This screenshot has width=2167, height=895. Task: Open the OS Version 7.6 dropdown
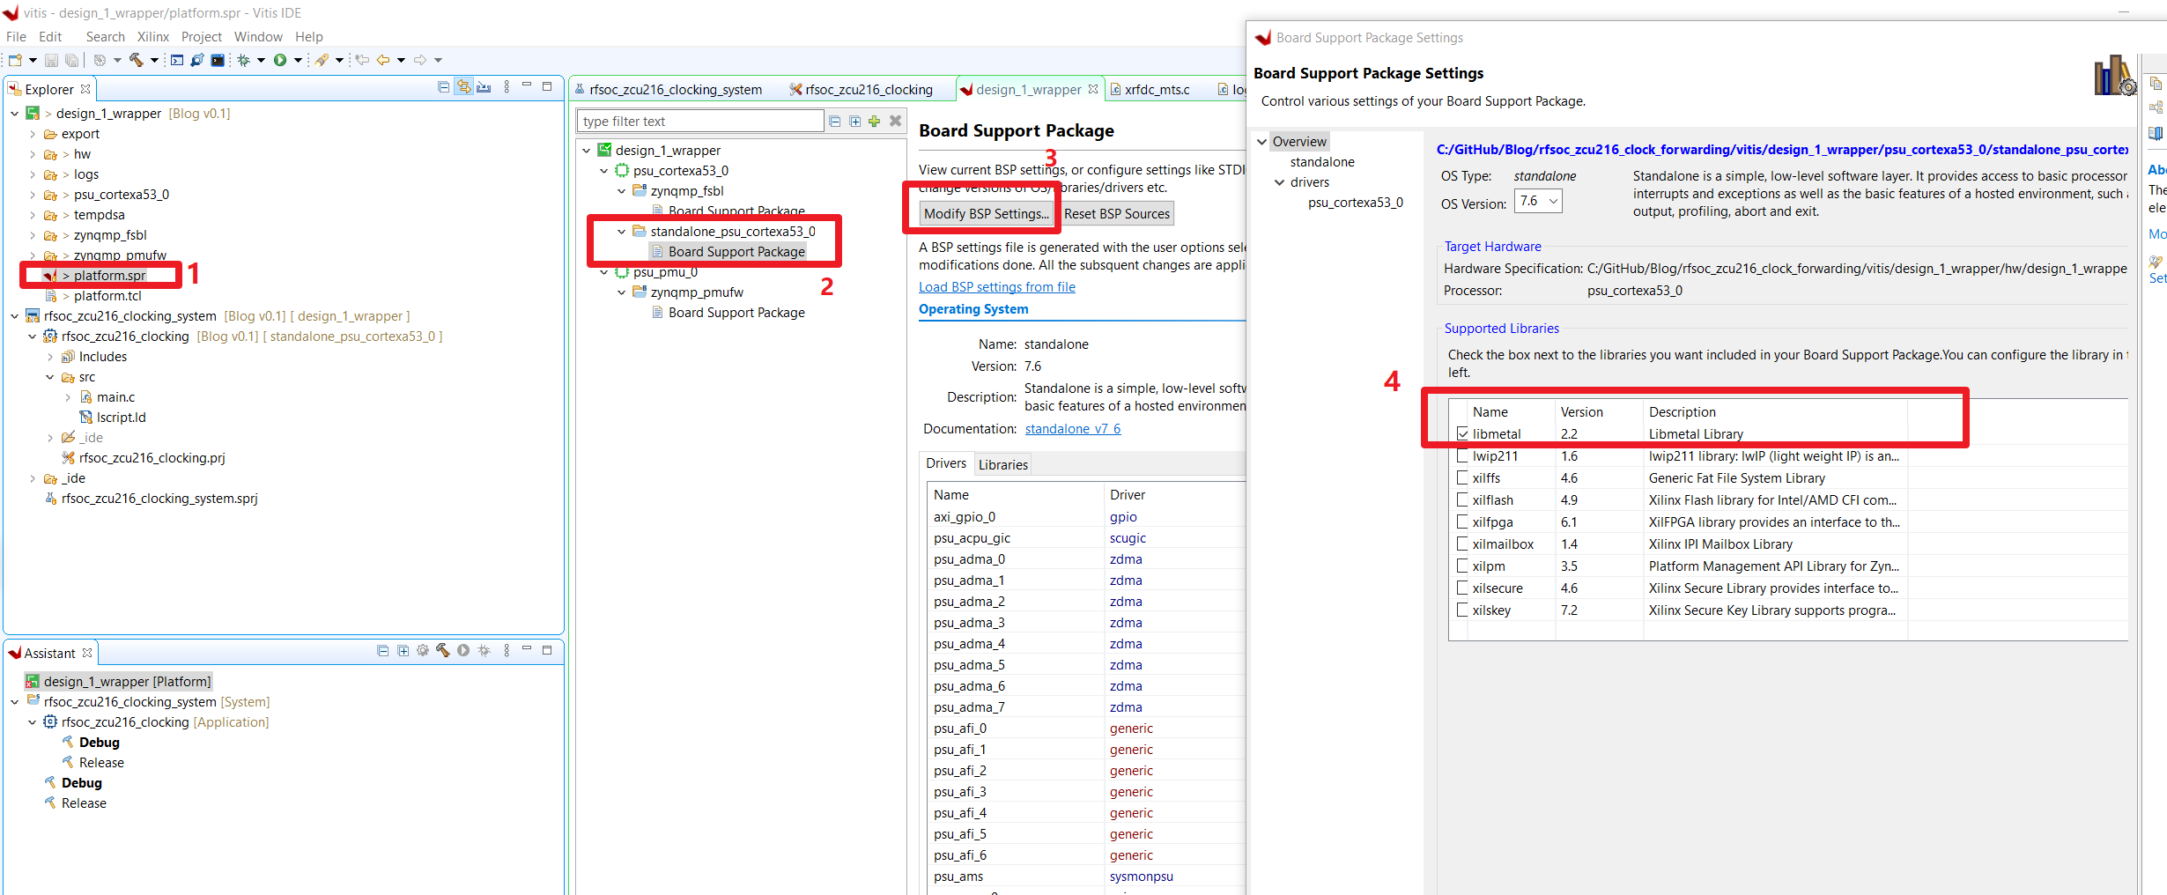1538,202
